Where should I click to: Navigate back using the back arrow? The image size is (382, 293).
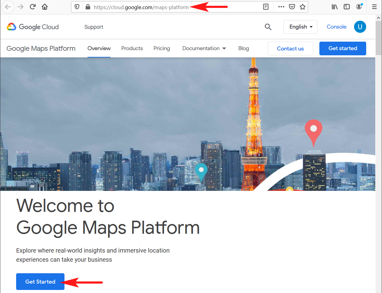click(x=8, y=6)
